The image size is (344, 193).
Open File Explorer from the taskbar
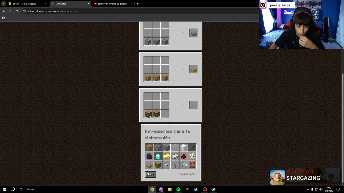170,190
